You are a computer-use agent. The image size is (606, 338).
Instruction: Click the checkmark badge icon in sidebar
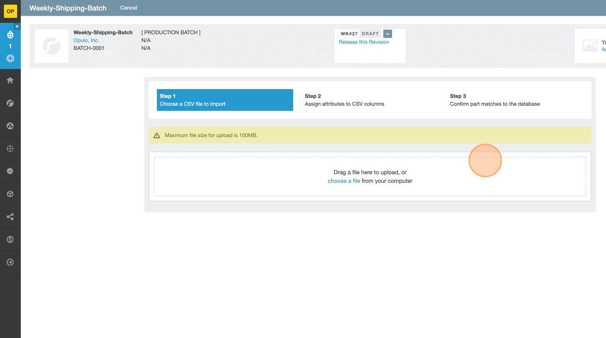[x=10, y=171]
